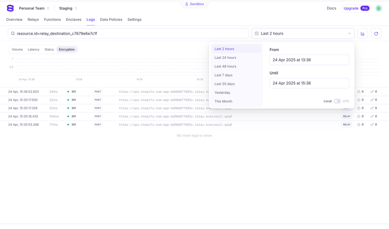Viewport: 389px width, 229px height.
Task: Open the Relays tab
Action: point(33,19)
